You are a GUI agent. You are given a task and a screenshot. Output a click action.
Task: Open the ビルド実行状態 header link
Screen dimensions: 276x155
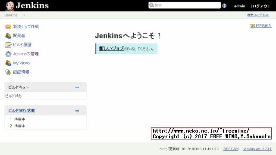[22, 110]
